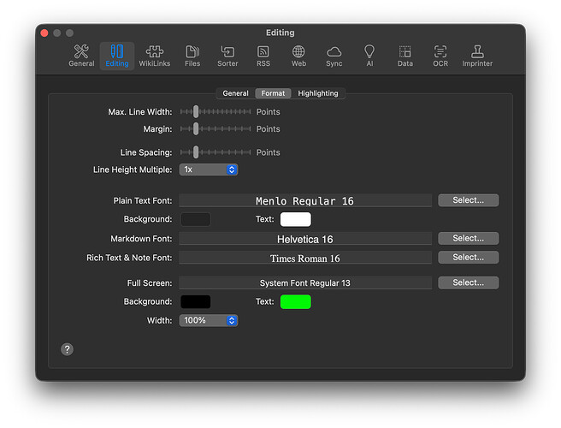Adjust the Max. Line Width slider

pos(216,112)
